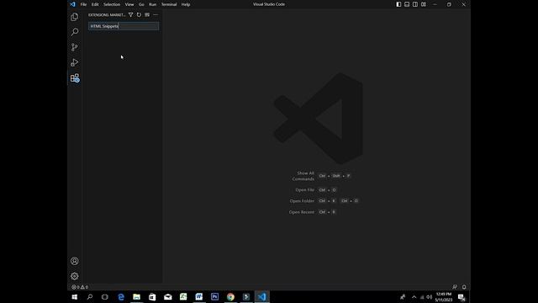Open the Selection menu

[112, 4]
